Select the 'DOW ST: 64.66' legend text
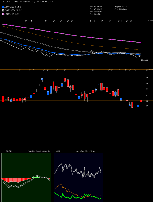The height and width of the screenshot is (202, 153). pos(13,7)
